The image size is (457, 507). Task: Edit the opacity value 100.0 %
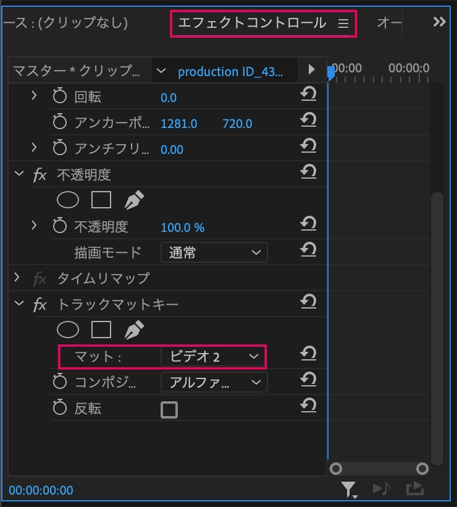pyautogui.click(x=182, y=228)
